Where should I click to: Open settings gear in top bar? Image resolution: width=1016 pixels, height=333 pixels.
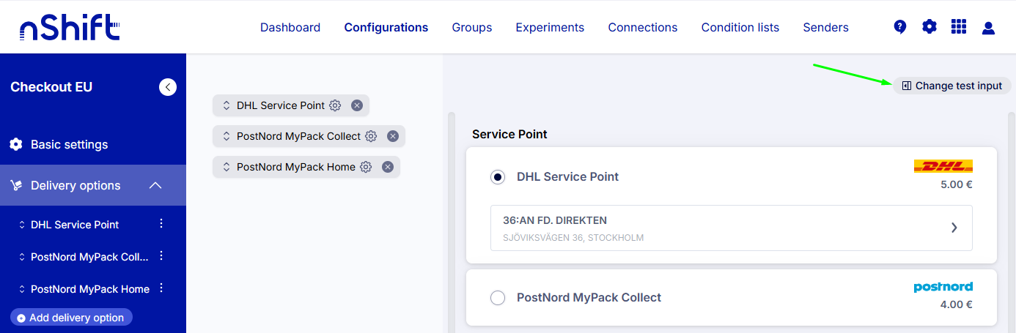[930, 27]
